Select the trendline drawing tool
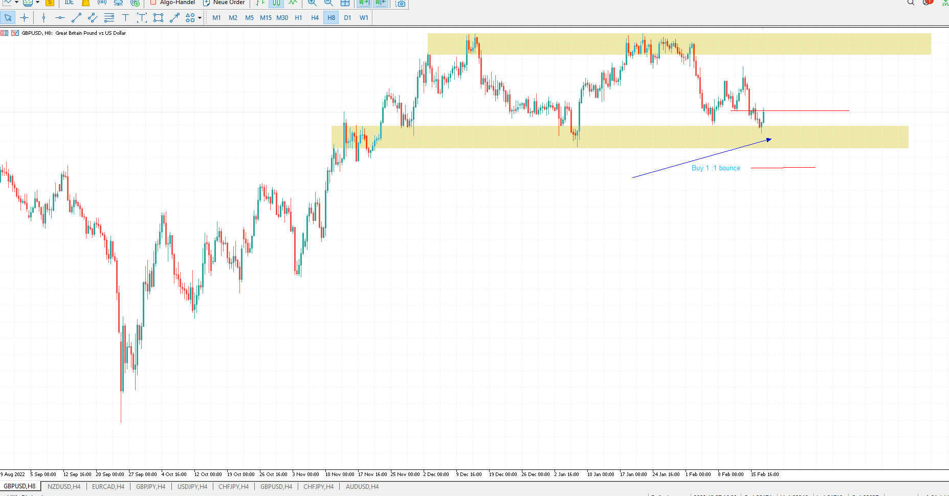949x496 pixels. point(76,18)
